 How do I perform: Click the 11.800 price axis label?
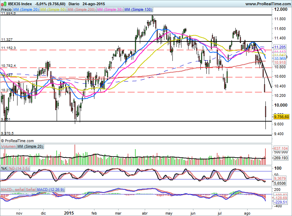pyautogui.click(x=280, y=19)
